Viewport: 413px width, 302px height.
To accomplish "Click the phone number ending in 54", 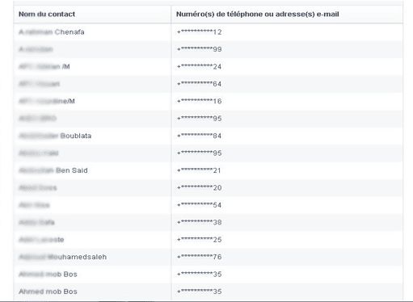I will [200, 205].
